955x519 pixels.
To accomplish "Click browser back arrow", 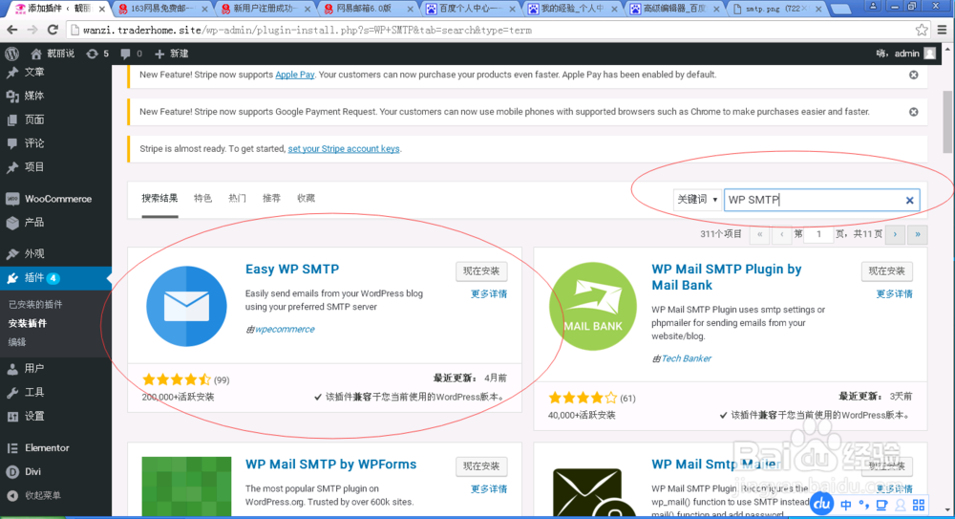I will (12, 30).
